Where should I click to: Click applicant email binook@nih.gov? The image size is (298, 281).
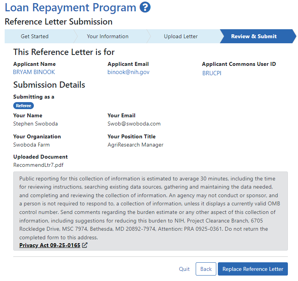click(128, 72)
